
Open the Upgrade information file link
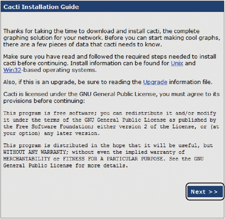pyautogui.click(x=155, y=82)
